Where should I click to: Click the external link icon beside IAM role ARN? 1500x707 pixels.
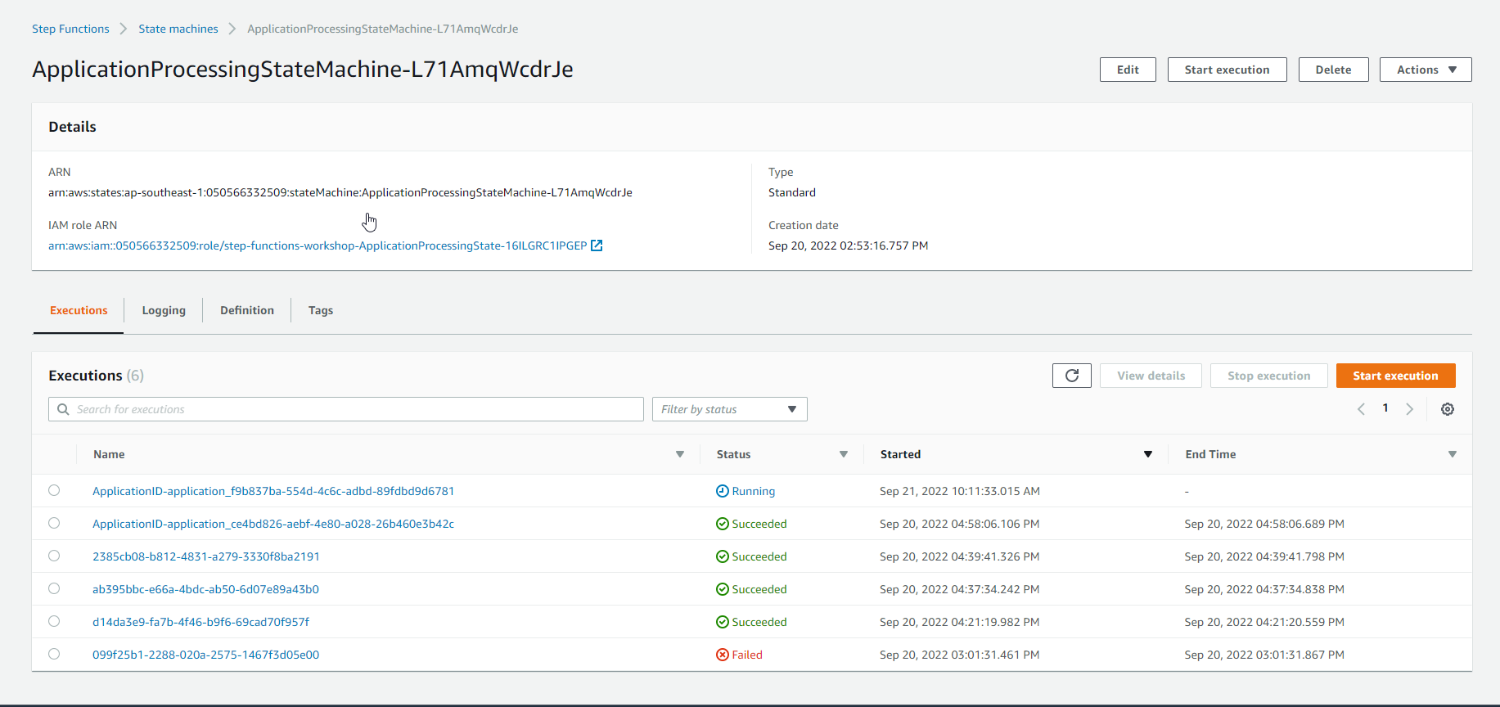coord(597,245)
